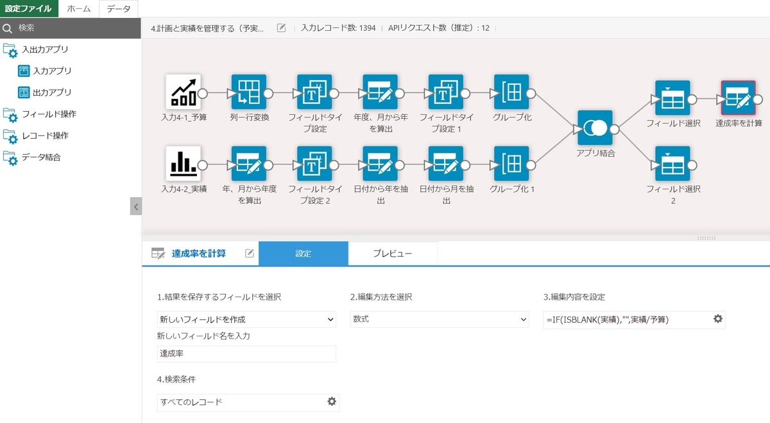The height and width of the screenshot is (423, 770).
Task: Click output port of アプリ結合 node
Action: (x=614, y=128)
